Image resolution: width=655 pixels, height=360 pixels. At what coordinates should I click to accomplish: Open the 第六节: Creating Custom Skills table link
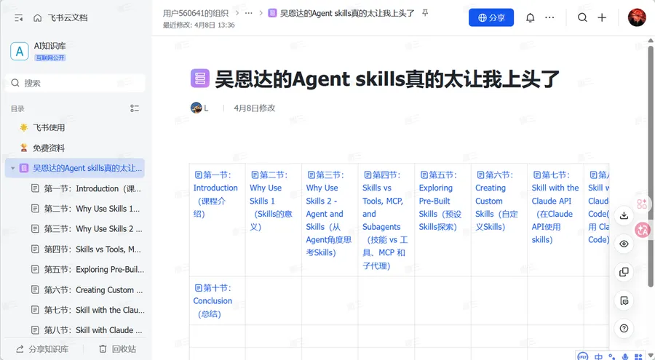click(496, 201)
